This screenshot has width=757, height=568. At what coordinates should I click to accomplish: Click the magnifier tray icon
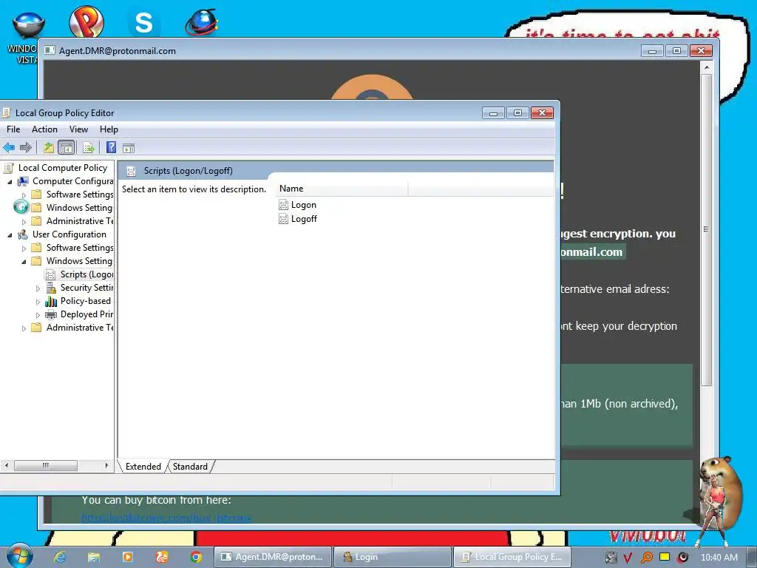[x=646, y=558]
